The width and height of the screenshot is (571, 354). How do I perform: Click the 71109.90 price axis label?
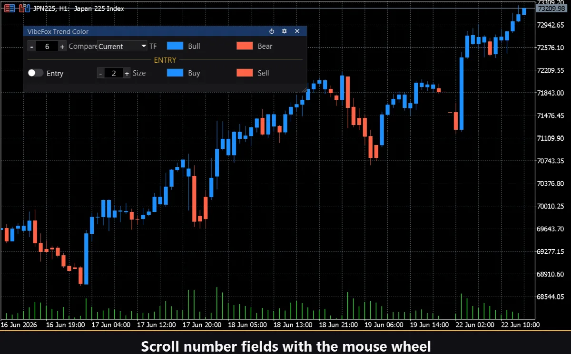550,138
